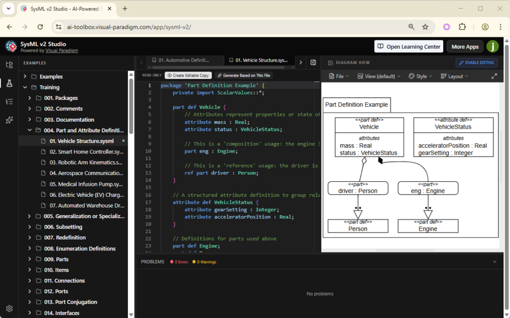
Task: Reload the browser page
Action: (x=40, y=27)
